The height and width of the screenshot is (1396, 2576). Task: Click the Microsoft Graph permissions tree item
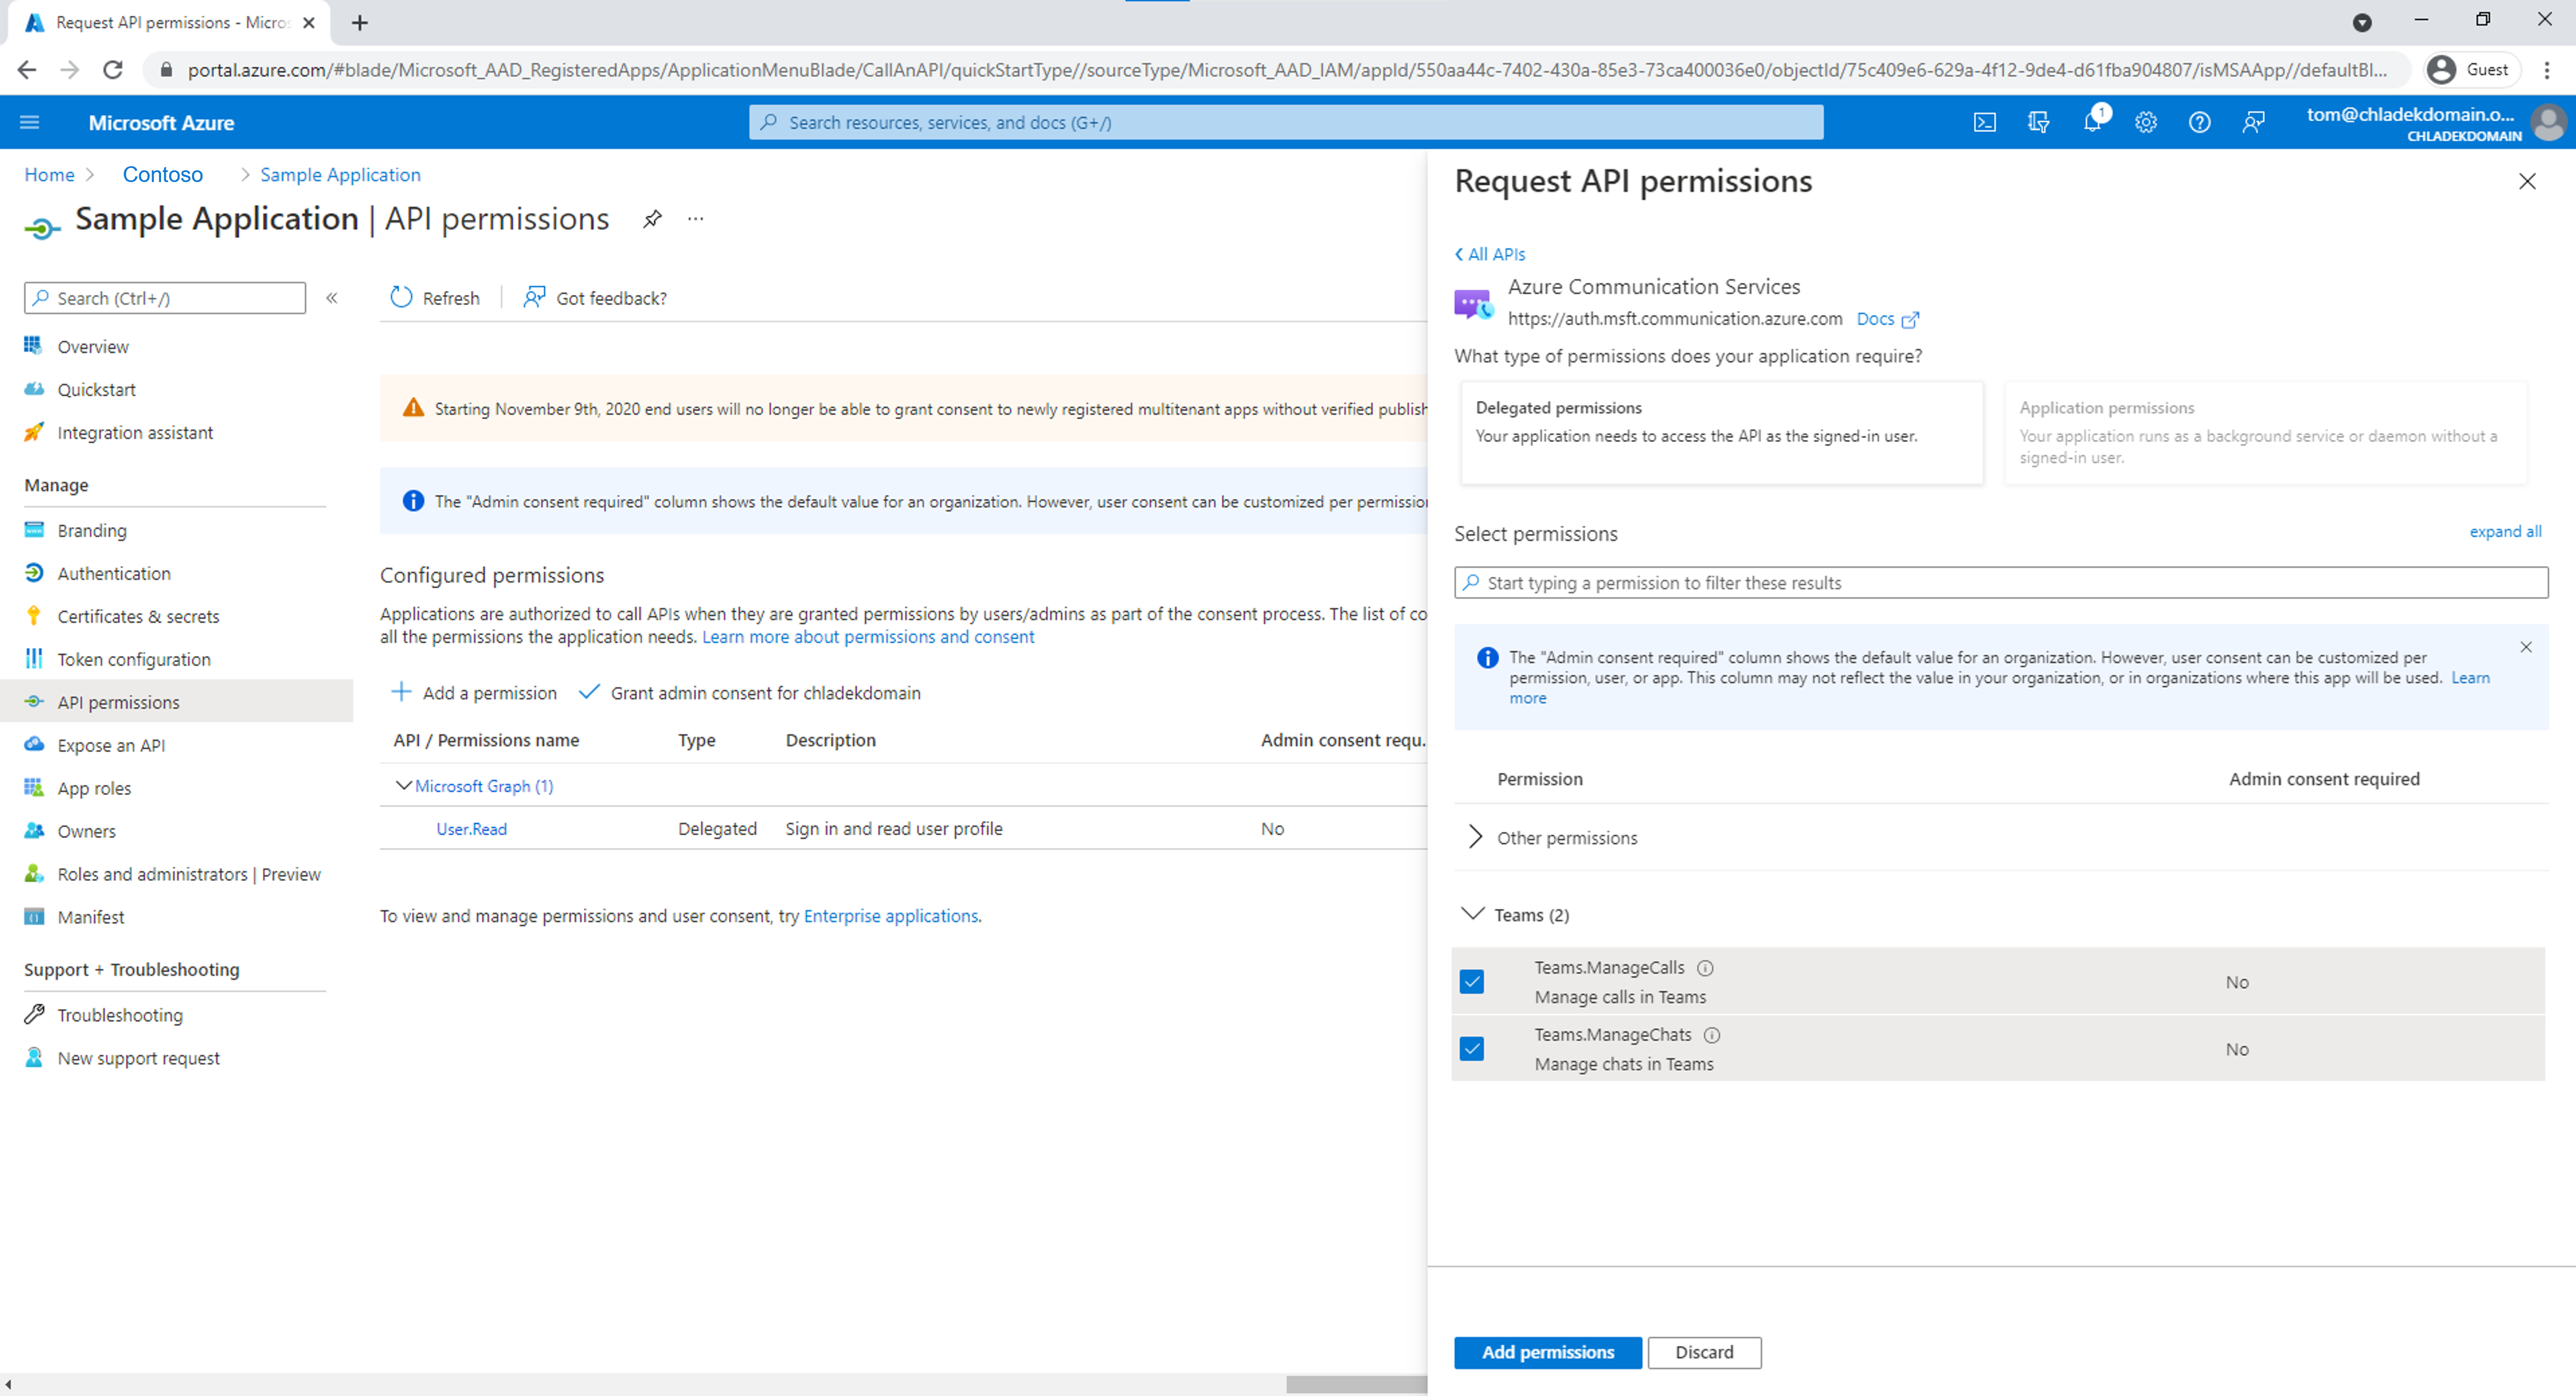click(481, 786)
